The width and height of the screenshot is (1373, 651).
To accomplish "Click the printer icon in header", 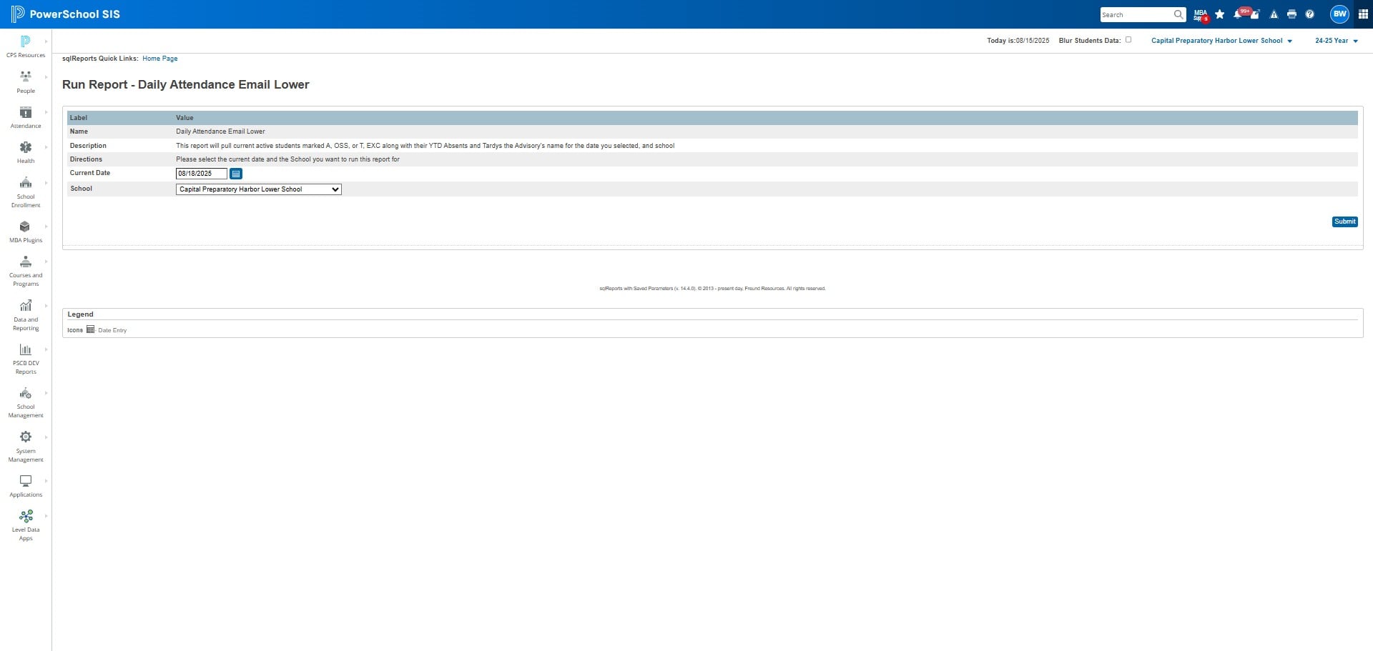I will coord(1291,14).
